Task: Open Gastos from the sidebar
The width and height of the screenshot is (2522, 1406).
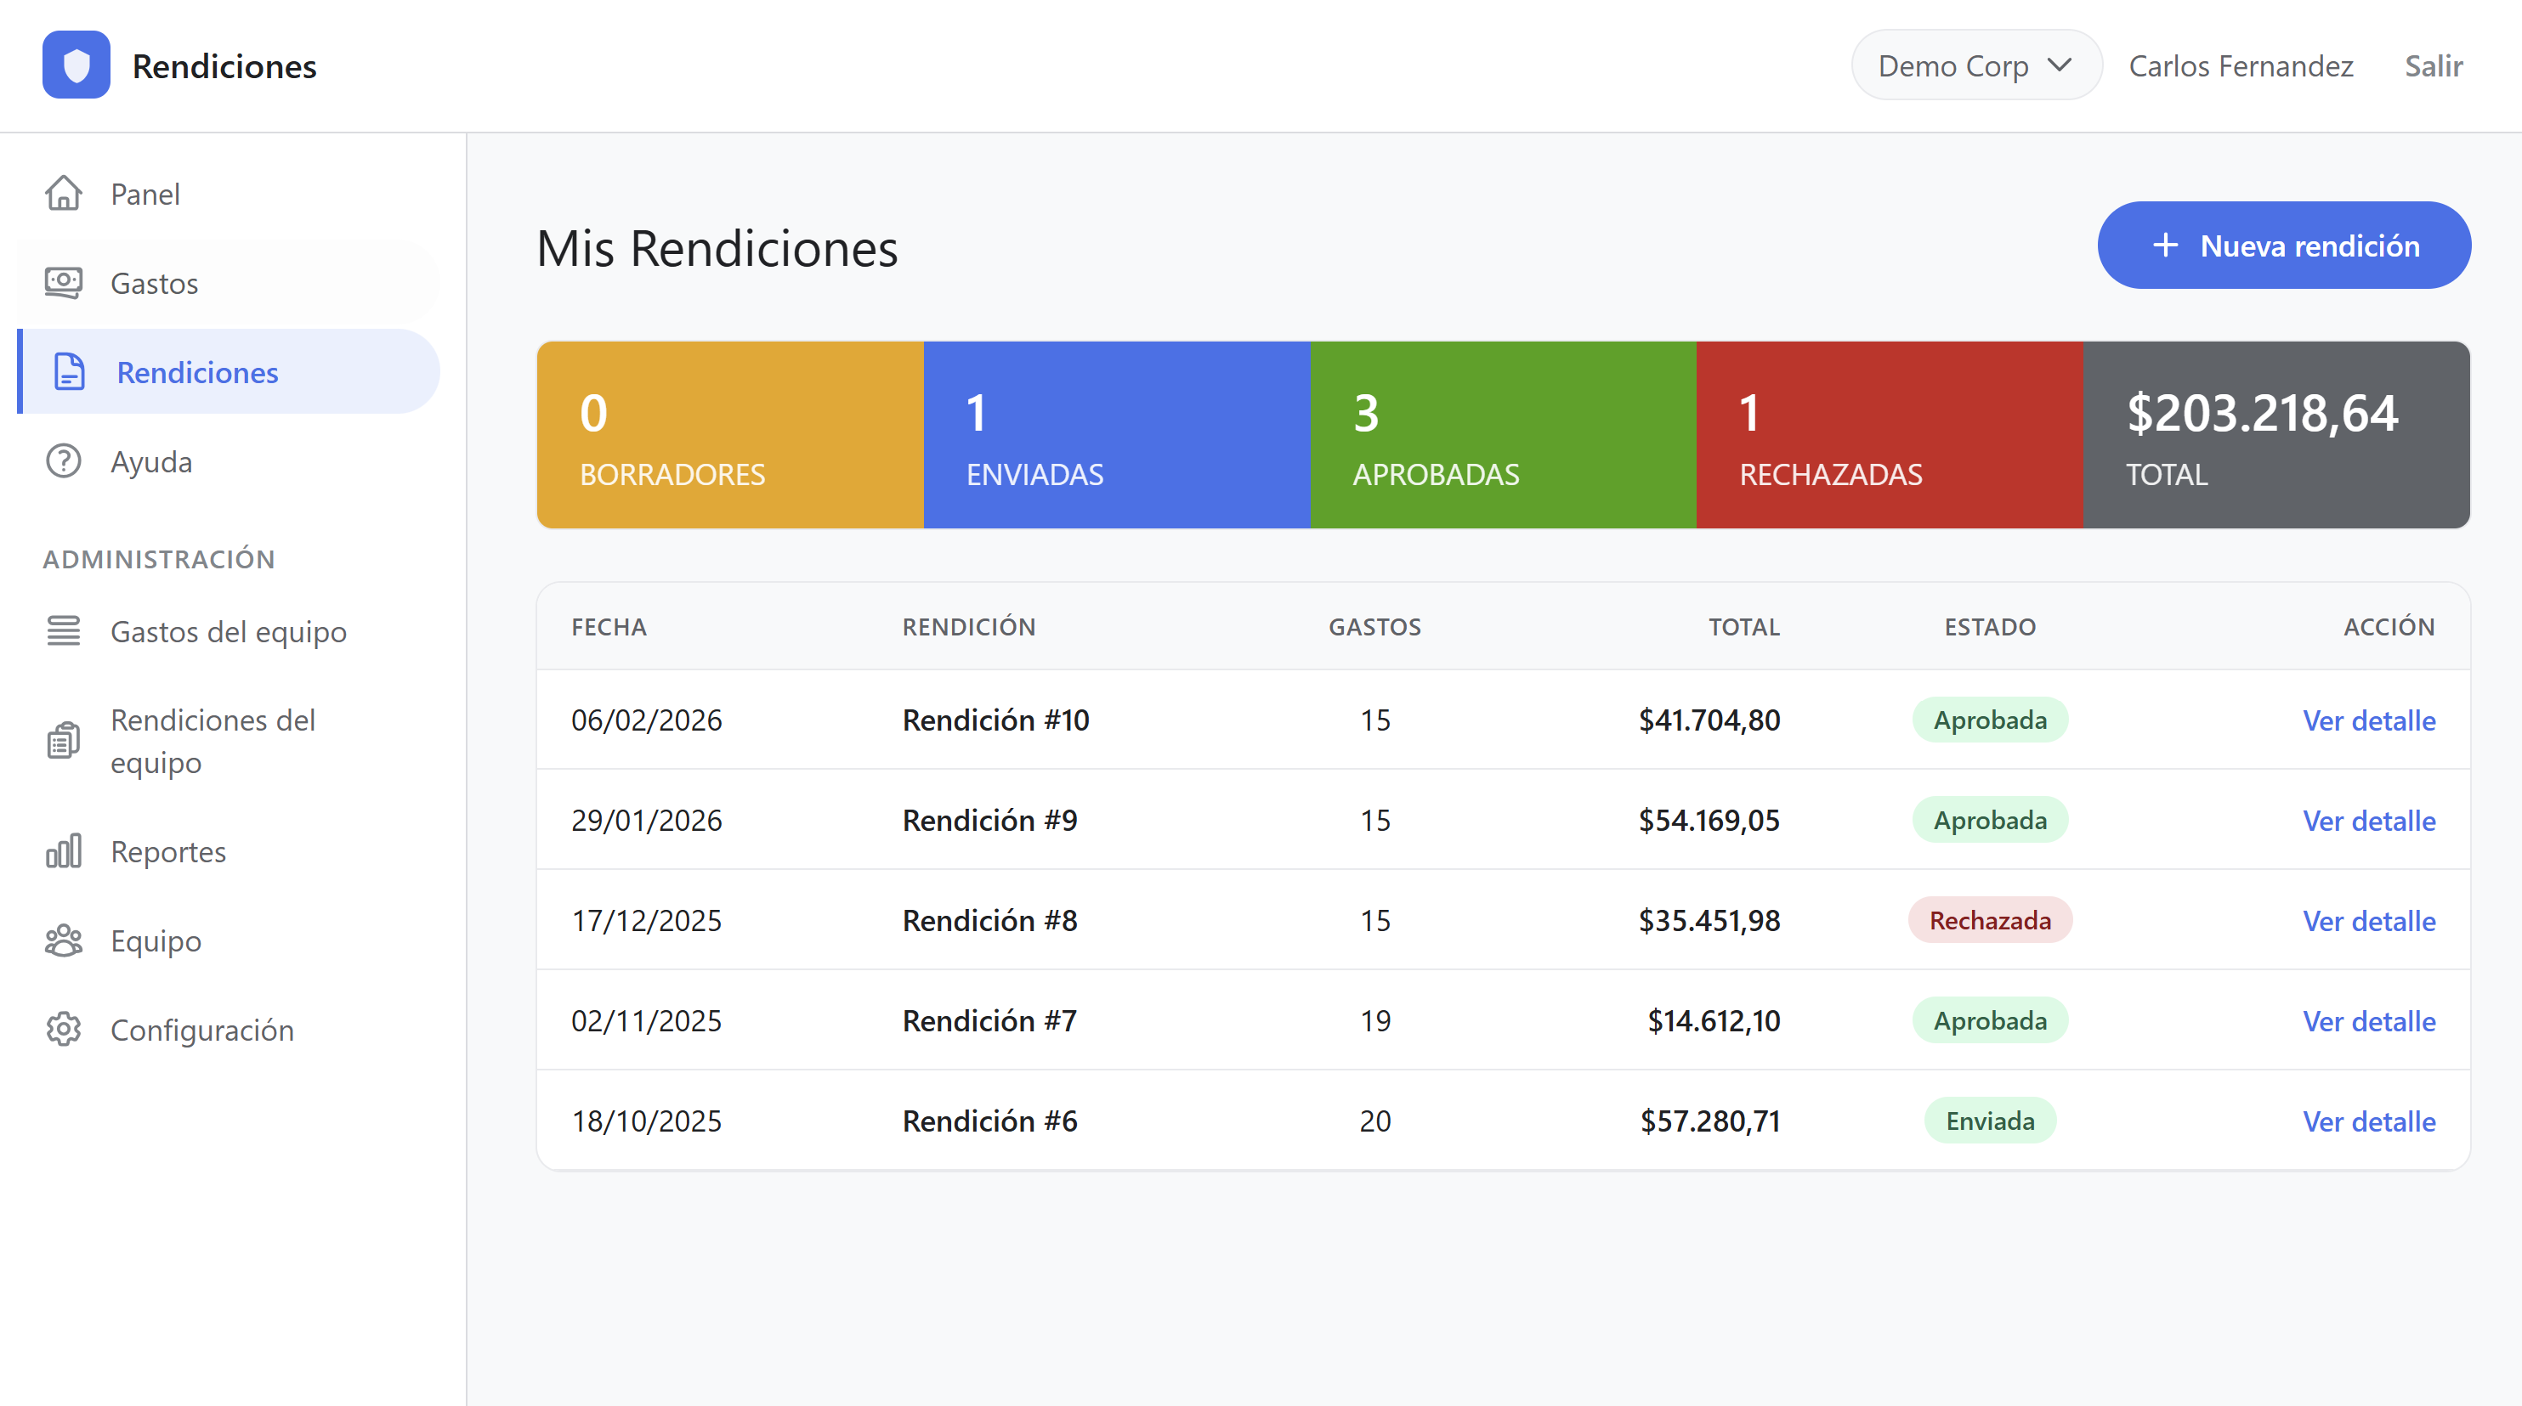Action: coord(228,283)
